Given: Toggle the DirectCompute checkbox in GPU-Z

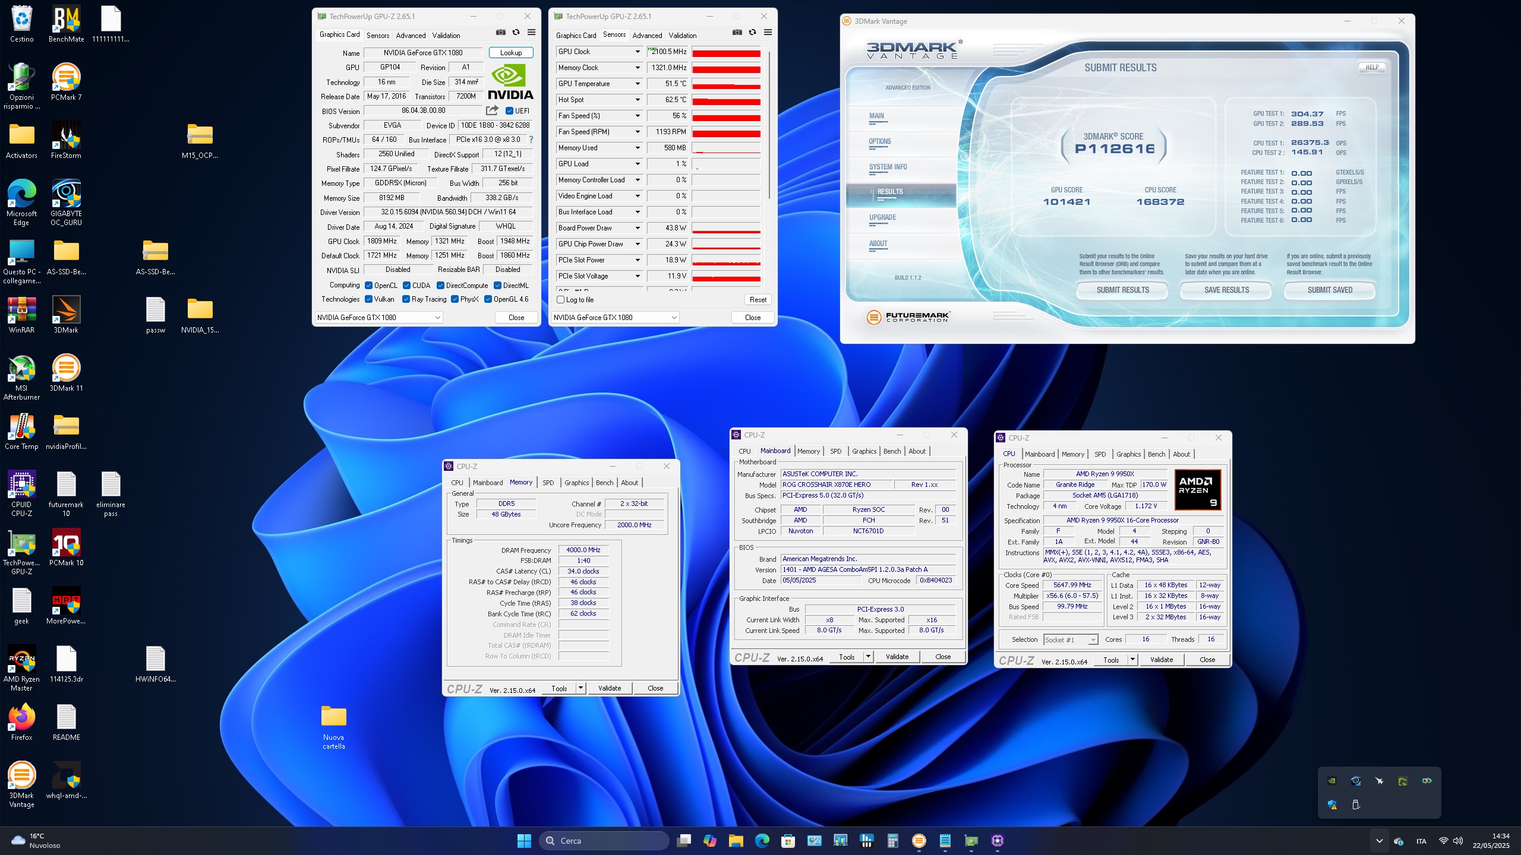Looking at the screenshot, I should click(x=440, y=286).
